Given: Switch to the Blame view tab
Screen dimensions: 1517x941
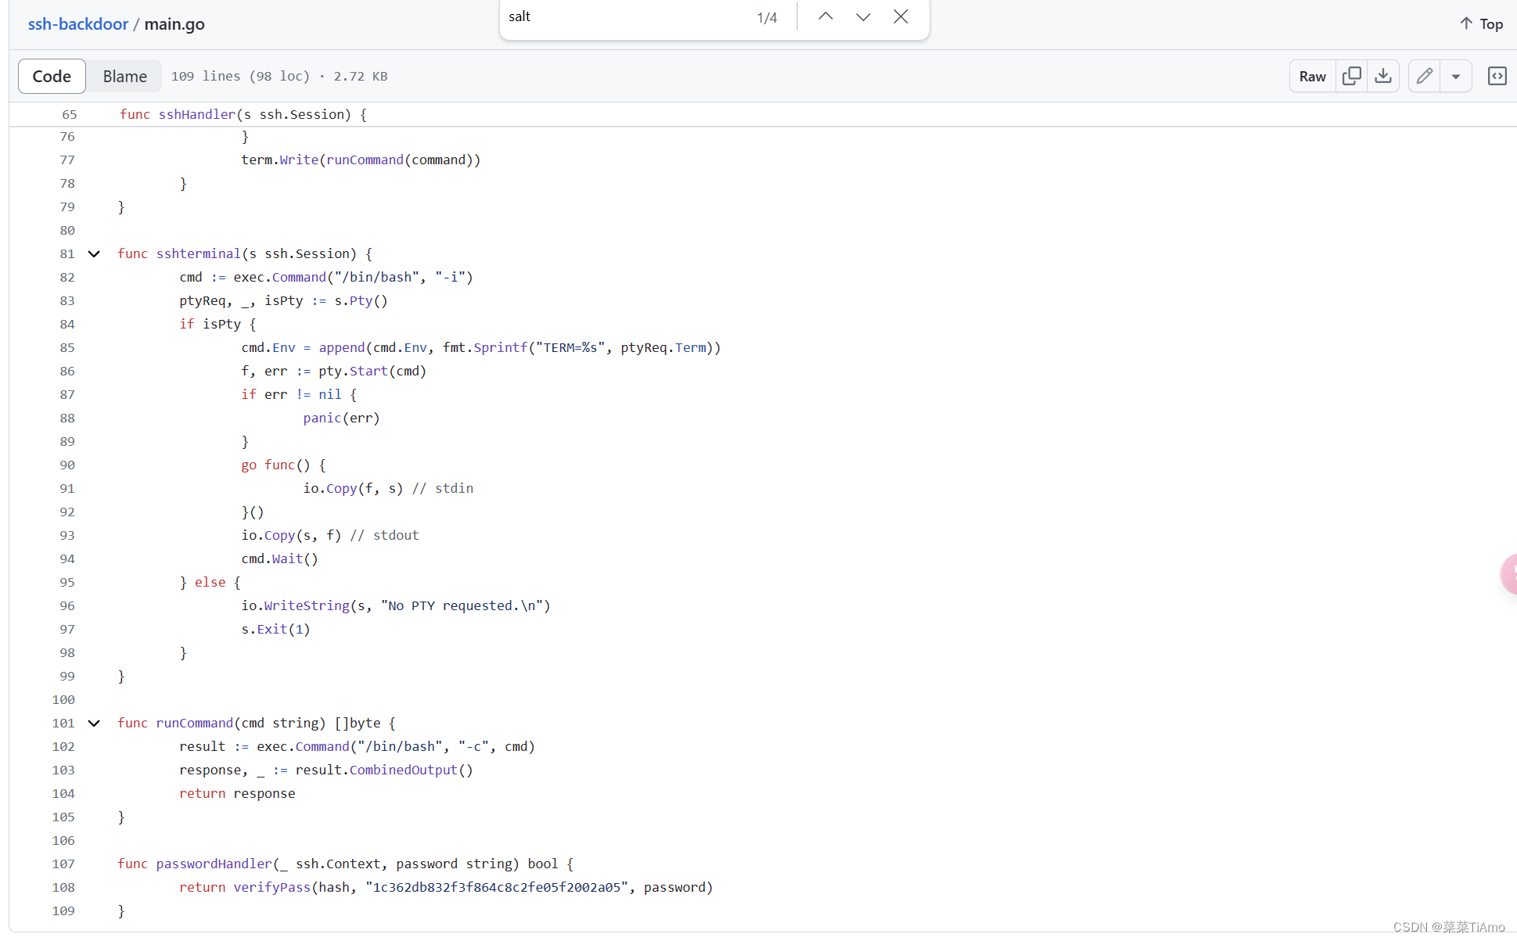Looking at the screenshot, I should click(124, 76).
